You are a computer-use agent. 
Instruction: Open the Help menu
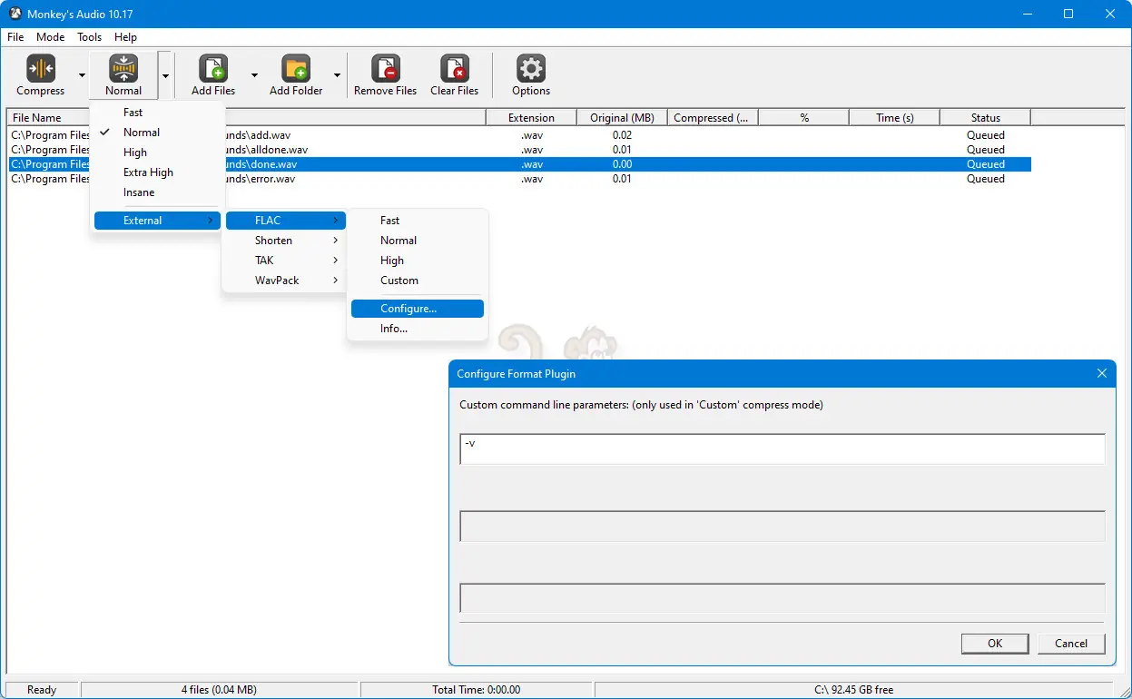(x=126, y=37)
